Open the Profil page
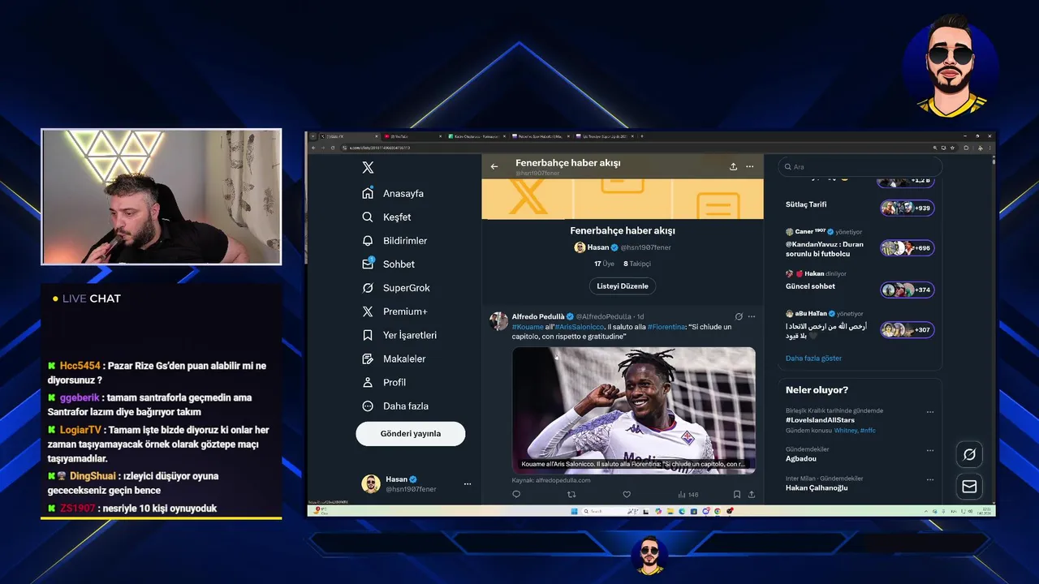Viewport: 1039px width, 584px height. click(384, 382)
